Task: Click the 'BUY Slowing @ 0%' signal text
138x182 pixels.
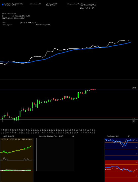Action: tap(43, 25)
